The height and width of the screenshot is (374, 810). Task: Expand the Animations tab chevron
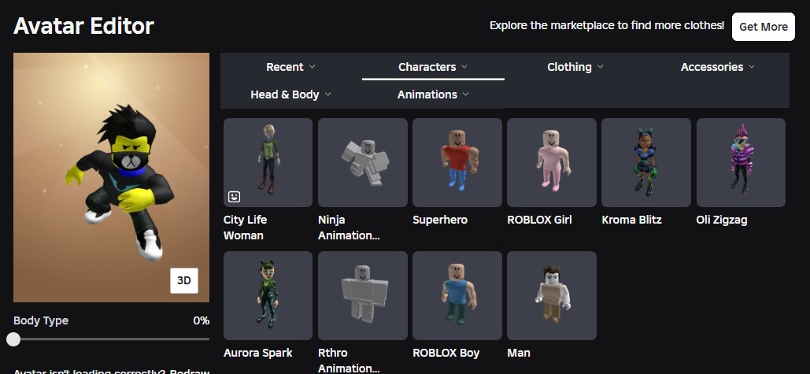465,94
